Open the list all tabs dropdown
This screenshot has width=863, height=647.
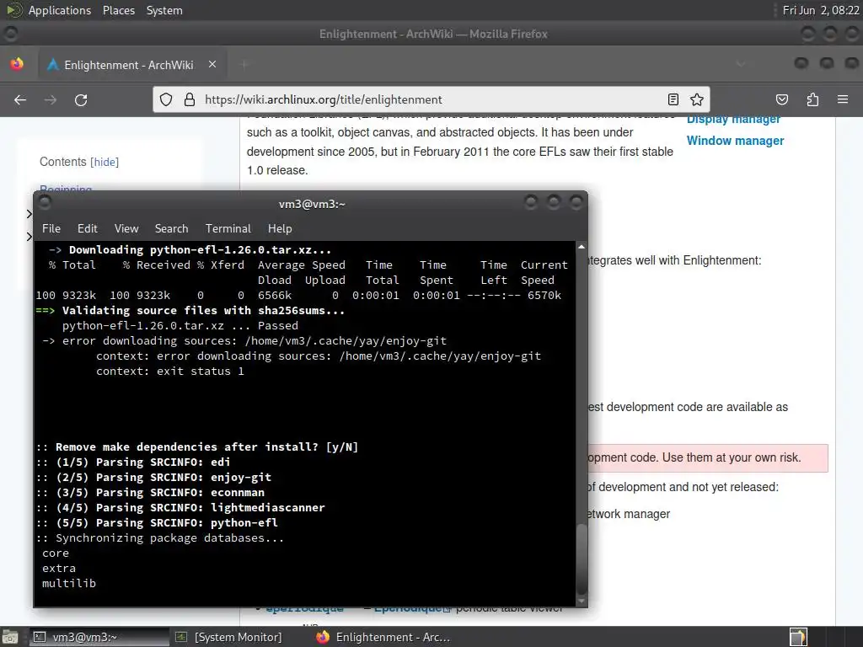741,64
